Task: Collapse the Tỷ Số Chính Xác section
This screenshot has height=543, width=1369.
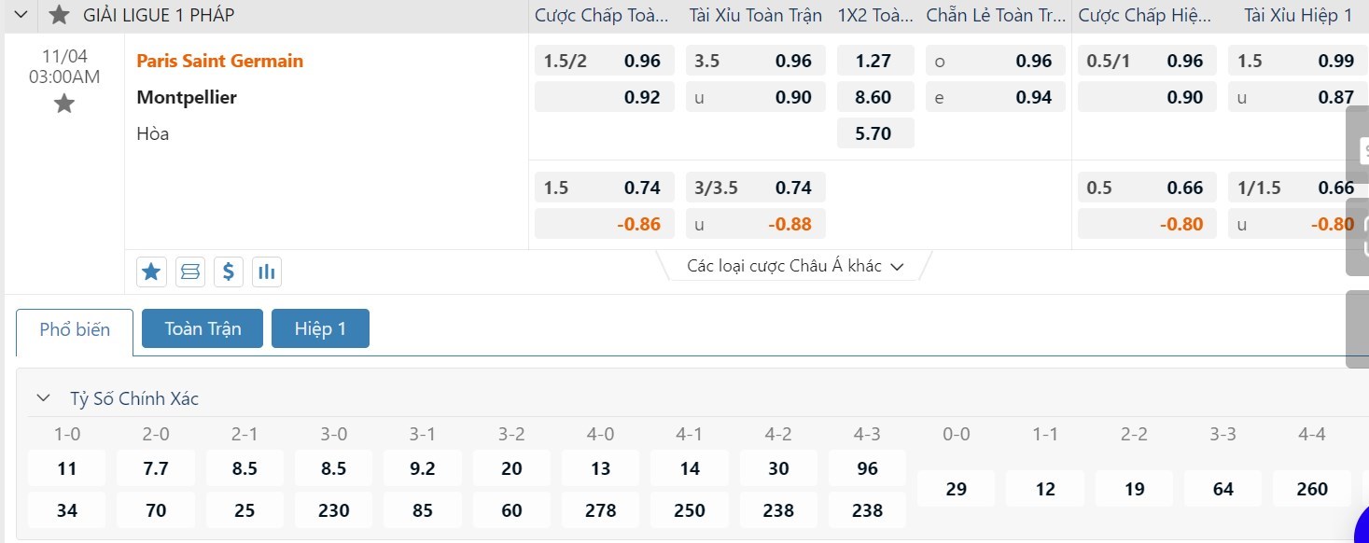Action: click(x=43, y=398)
